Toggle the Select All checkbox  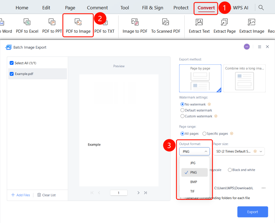pyautogui.click(x=12, y=63)
